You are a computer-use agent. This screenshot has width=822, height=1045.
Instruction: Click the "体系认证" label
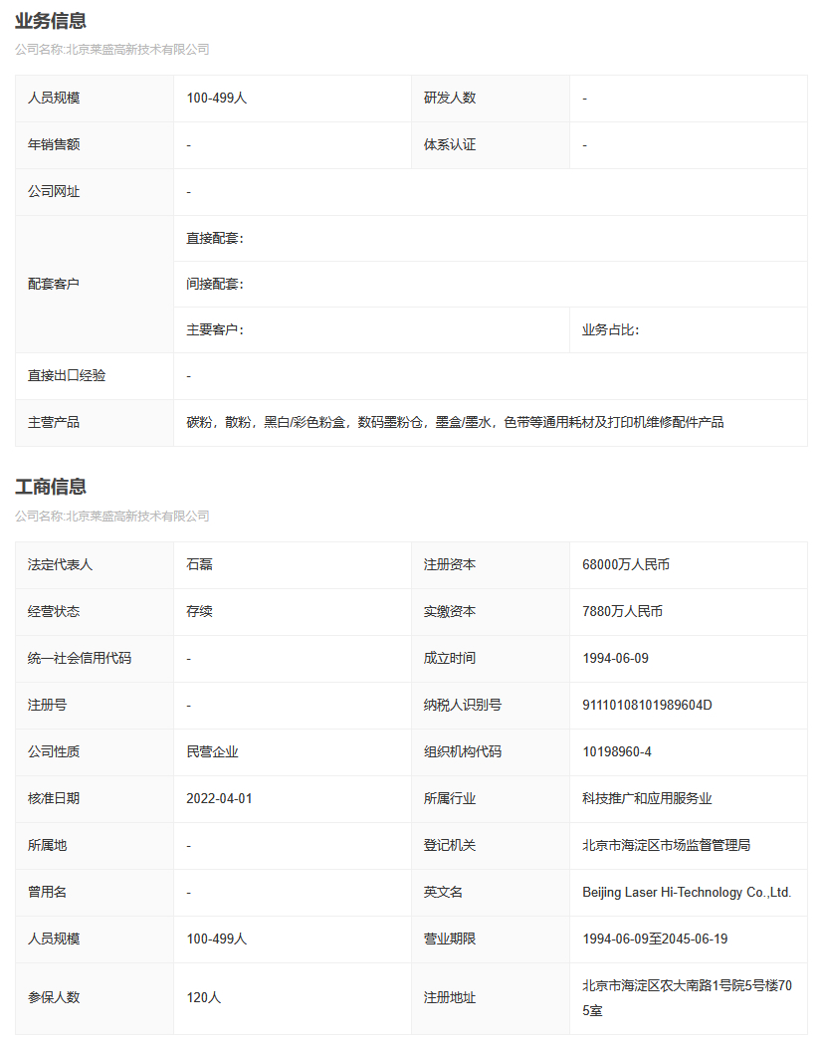click(450, 144)
